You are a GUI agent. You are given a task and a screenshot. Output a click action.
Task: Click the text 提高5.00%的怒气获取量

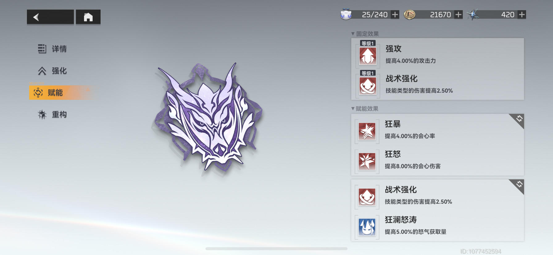(x=415, y=232)
